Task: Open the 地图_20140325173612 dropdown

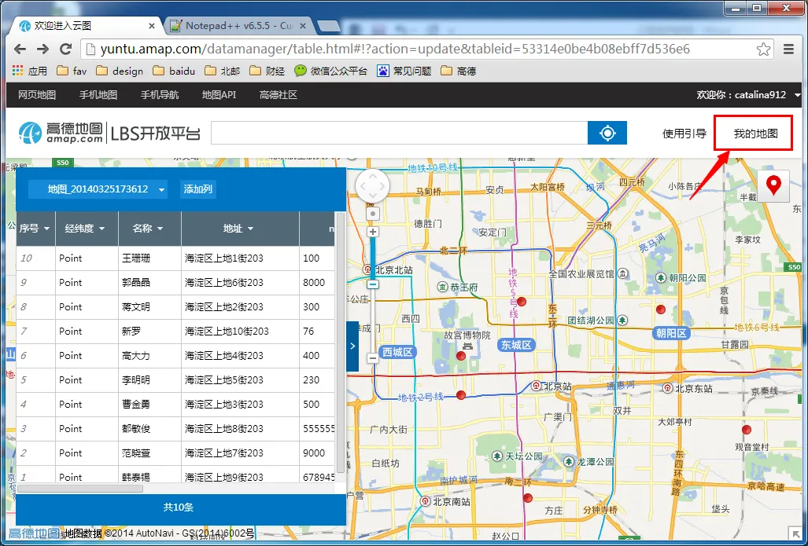Action: (x=98, y=189)
